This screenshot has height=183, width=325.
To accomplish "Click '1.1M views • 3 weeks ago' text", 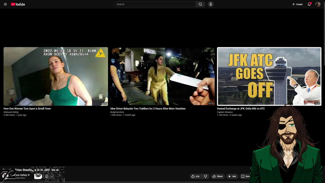I will coord(229,115).
